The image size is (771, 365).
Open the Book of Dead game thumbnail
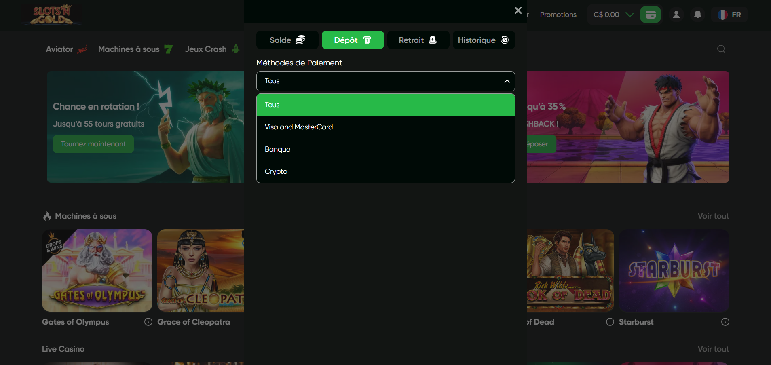(x=570, y=270)
